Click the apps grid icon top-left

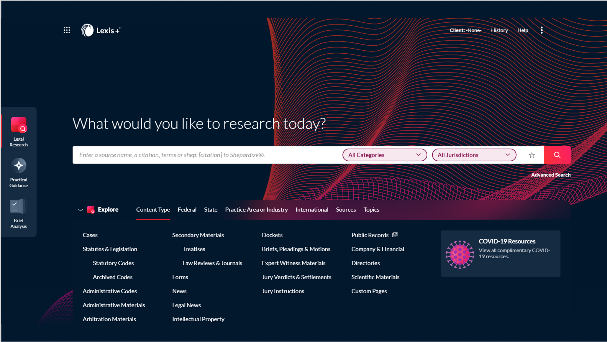tap(67, 30)
